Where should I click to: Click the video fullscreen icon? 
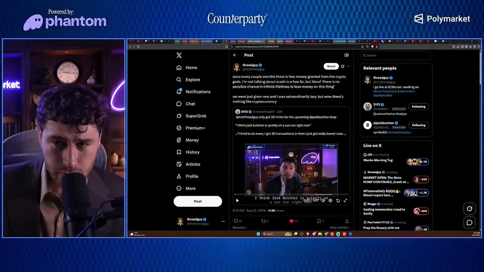345,200
